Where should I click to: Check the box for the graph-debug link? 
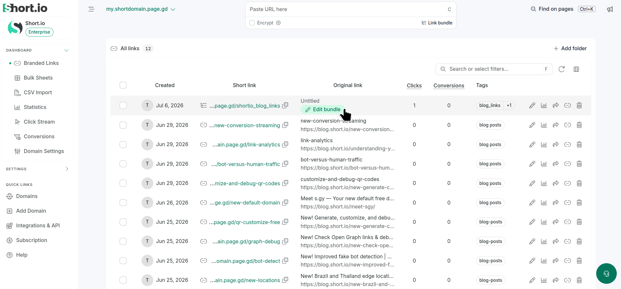123,241
